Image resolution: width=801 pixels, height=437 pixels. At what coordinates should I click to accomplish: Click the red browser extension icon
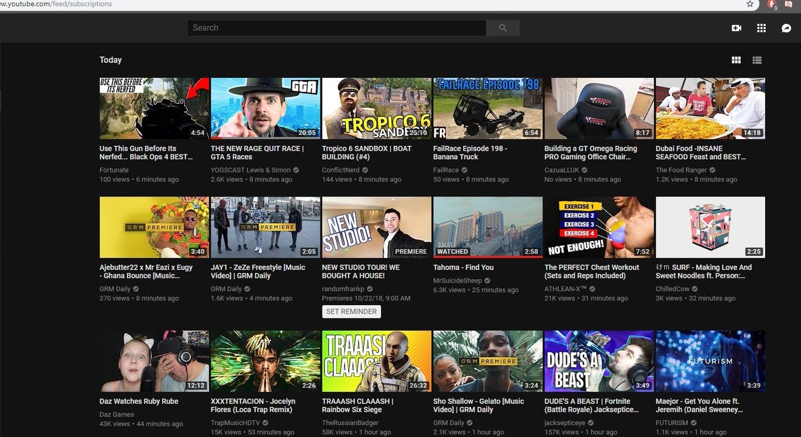[772, 4]
